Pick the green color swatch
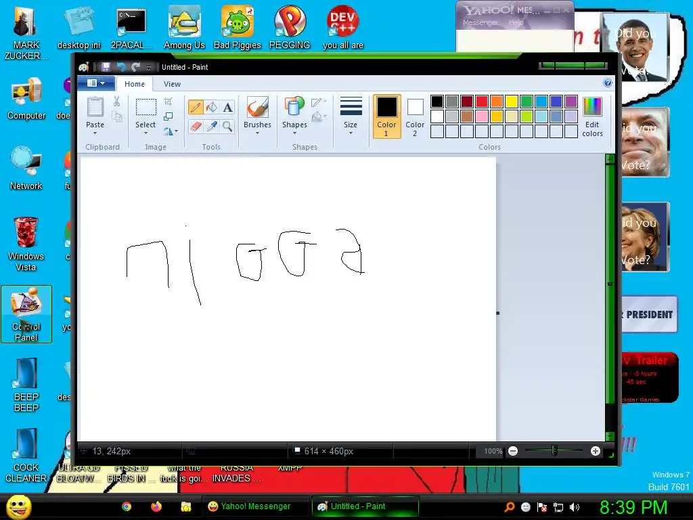The height and width of the screenshot is (520, 693). [x=527, y=102]
